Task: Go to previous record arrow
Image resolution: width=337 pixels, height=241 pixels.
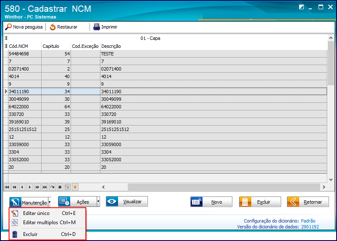Action: 22,187
